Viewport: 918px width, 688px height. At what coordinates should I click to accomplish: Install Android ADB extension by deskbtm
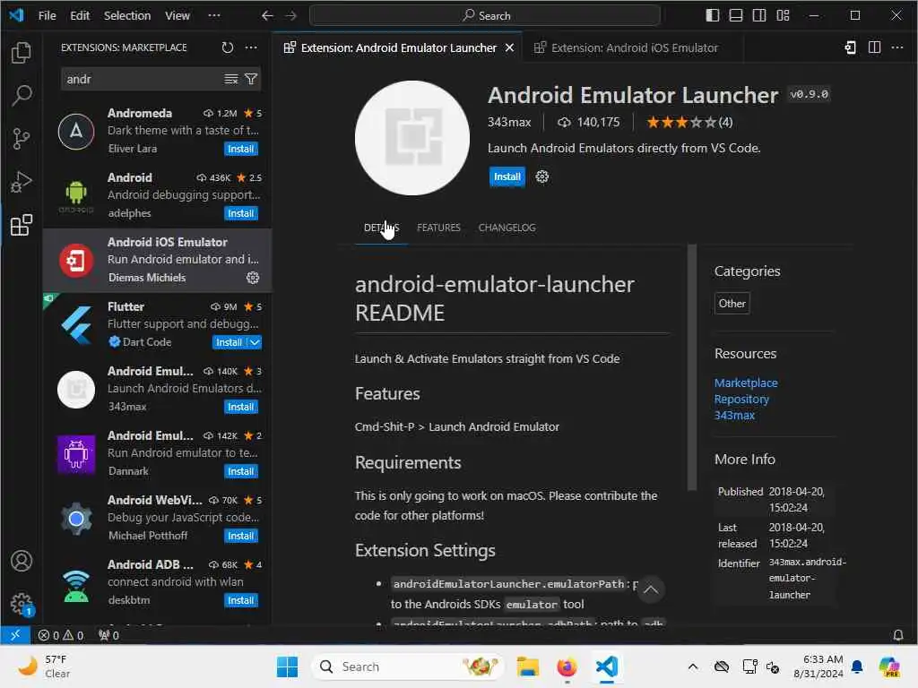click(240, 600)
